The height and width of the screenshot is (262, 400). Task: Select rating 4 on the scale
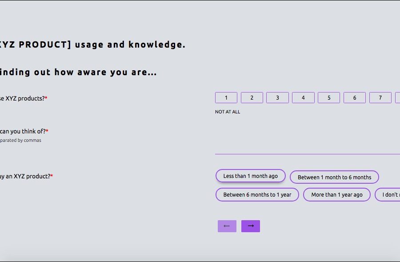click(303, 98)
